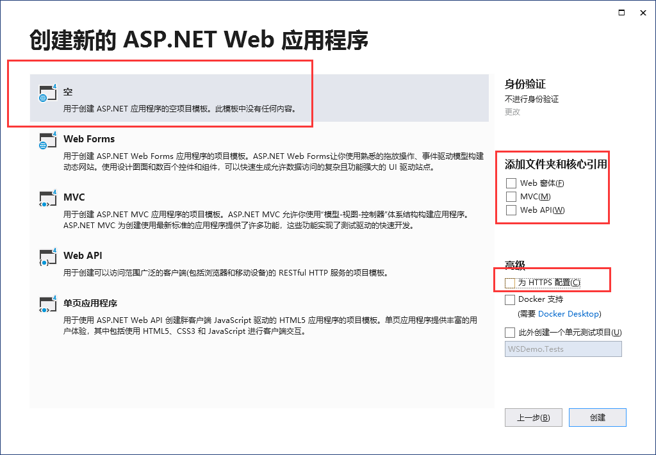656x455 pixels.
Task: Select the highlighted 空 template row
Action: (x=256, y=96)
